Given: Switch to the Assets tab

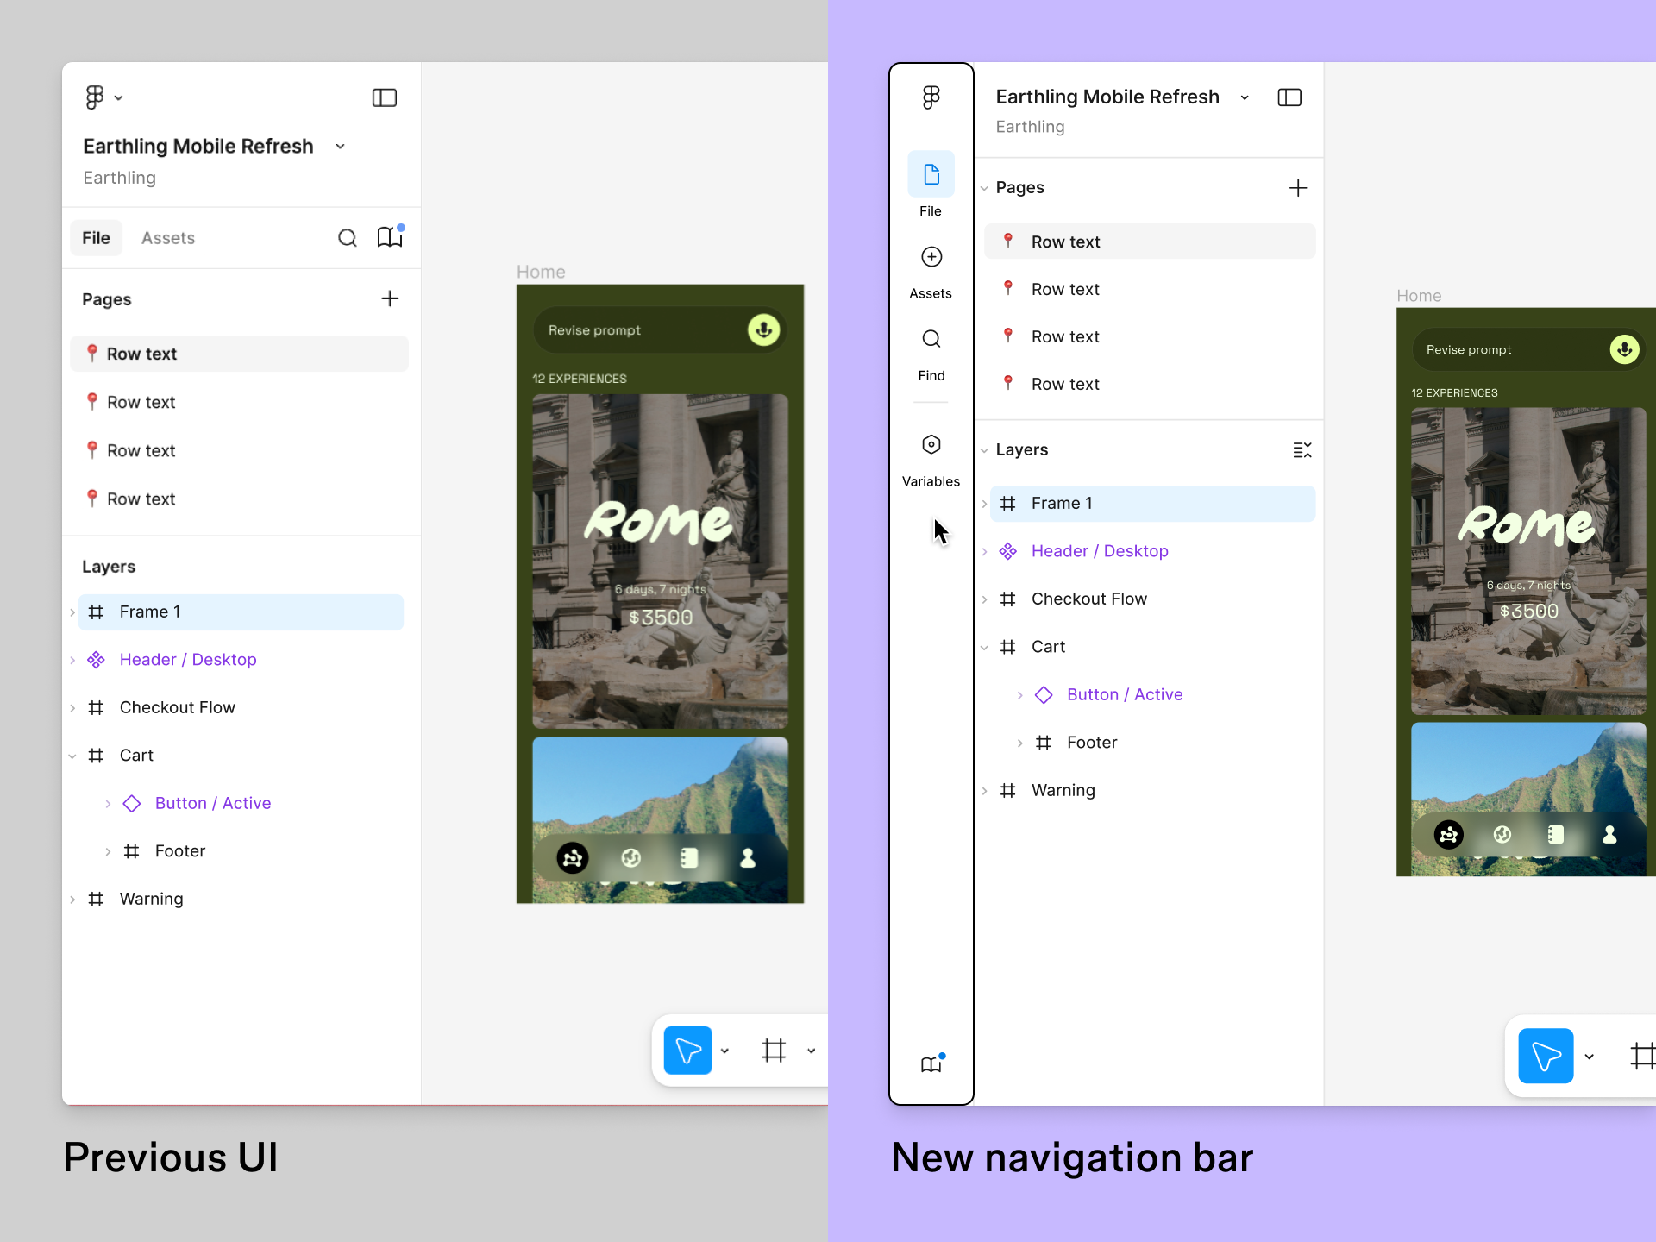Looking at the screenshot, I should 168,238.
